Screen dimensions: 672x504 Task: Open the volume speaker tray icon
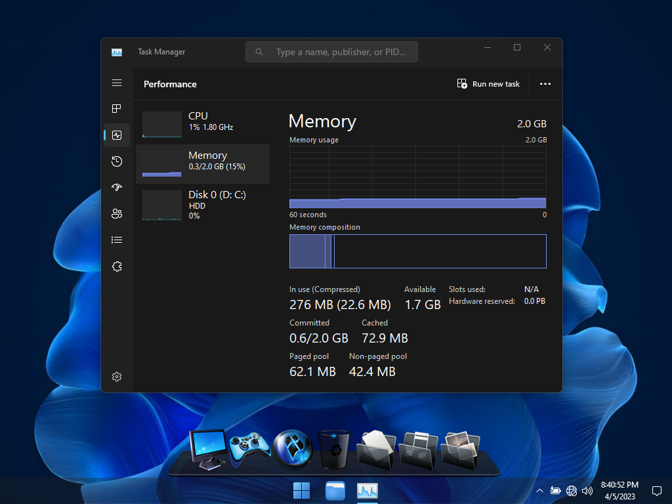pos(587,491)
